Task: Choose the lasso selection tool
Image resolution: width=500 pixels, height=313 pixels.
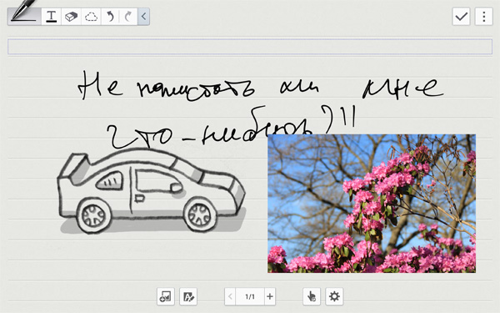Action: coord(91,17)
